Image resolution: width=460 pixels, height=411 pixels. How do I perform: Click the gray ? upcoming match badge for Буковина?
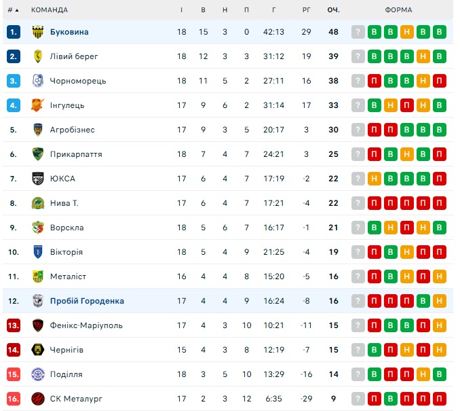(358, 32)
